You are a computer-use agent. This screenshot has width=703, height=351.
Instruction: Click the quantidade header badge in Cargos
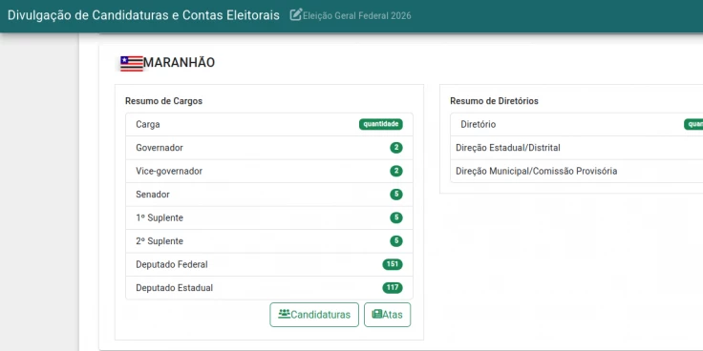381,124
